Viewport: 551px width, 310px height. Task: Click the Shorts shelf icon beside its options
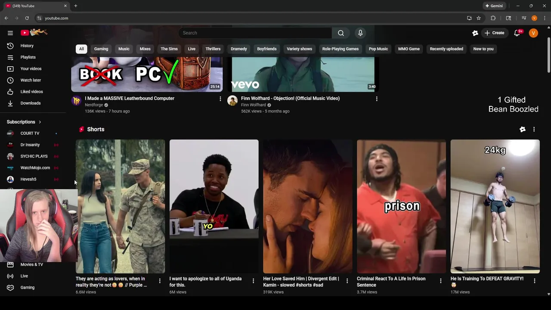[523, 129]
